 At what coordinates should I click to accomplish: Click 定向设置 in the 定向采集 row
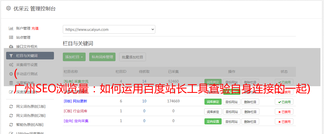(213, 121)
